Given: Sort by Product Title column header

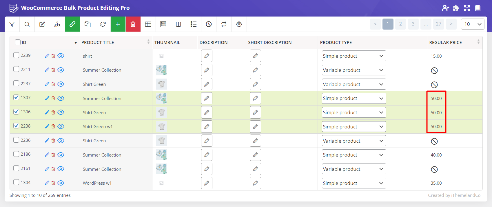Looking at the screenshot, I should point(98,42).
